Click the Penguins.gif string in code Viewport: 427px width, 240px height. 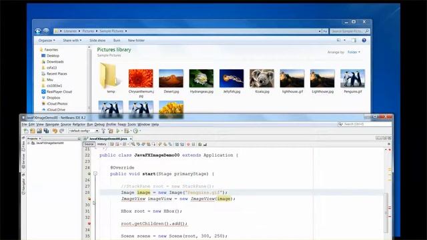point(203,193)
